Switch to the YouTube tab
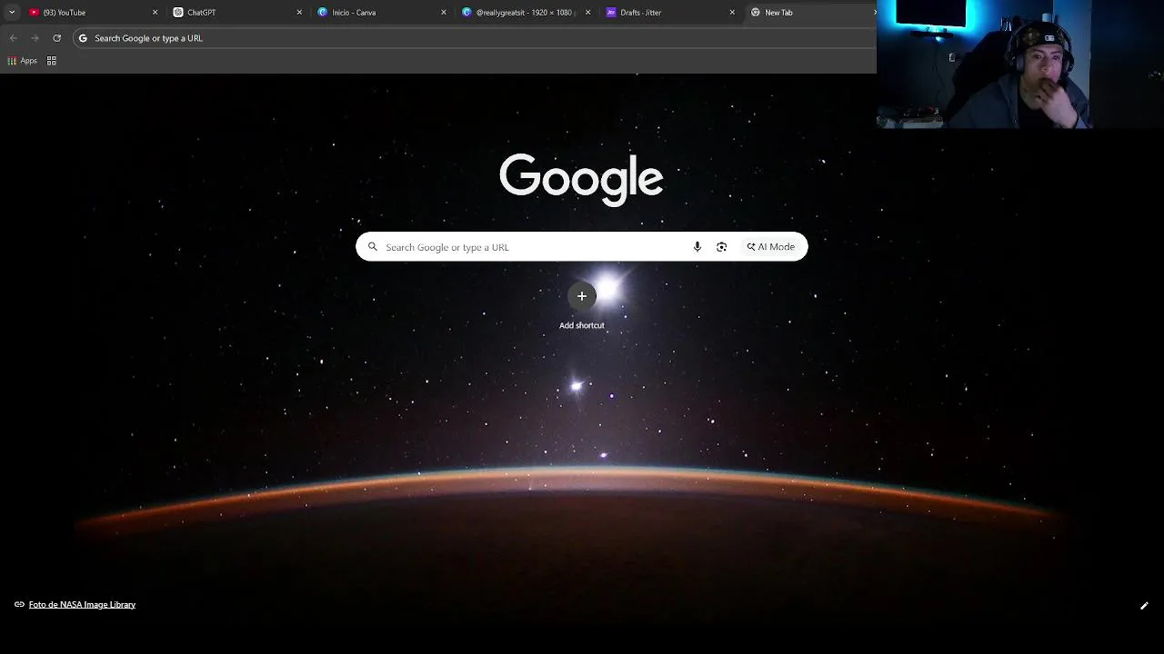1164x654 pixels. coord(92,13)
